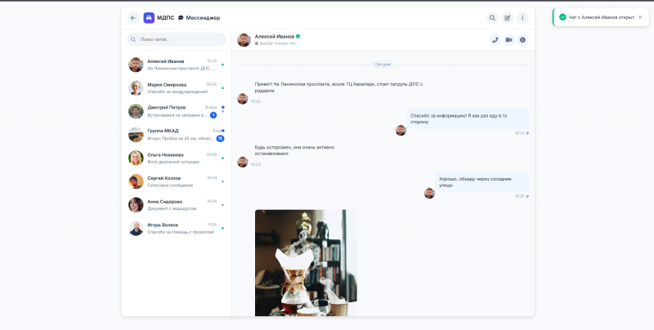Image resolution: width=654 pixels, height=330 pixels.
Task: Start a voice call with Алексей Иванов
Action: pos(495,40)
